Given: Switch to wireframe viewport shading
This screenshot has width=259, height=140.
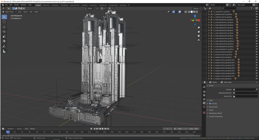Looking at the screenshot, I should (189, 12).
